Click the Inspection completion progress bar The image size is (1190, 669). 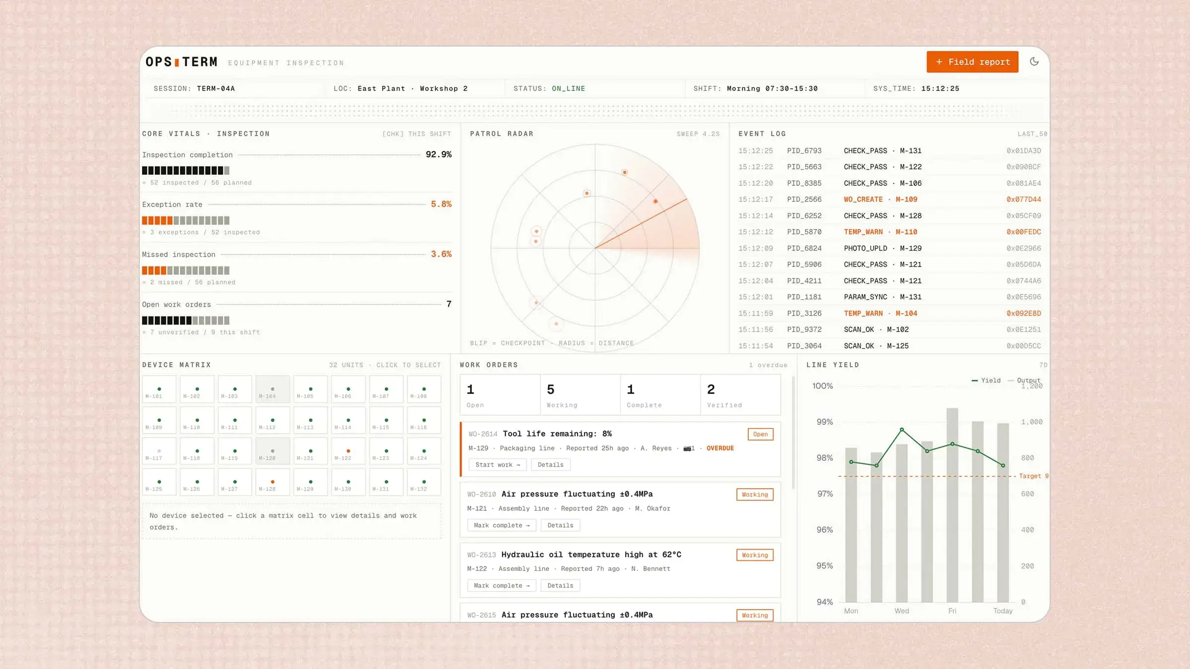pyautogui.click(x=186, y=170)
